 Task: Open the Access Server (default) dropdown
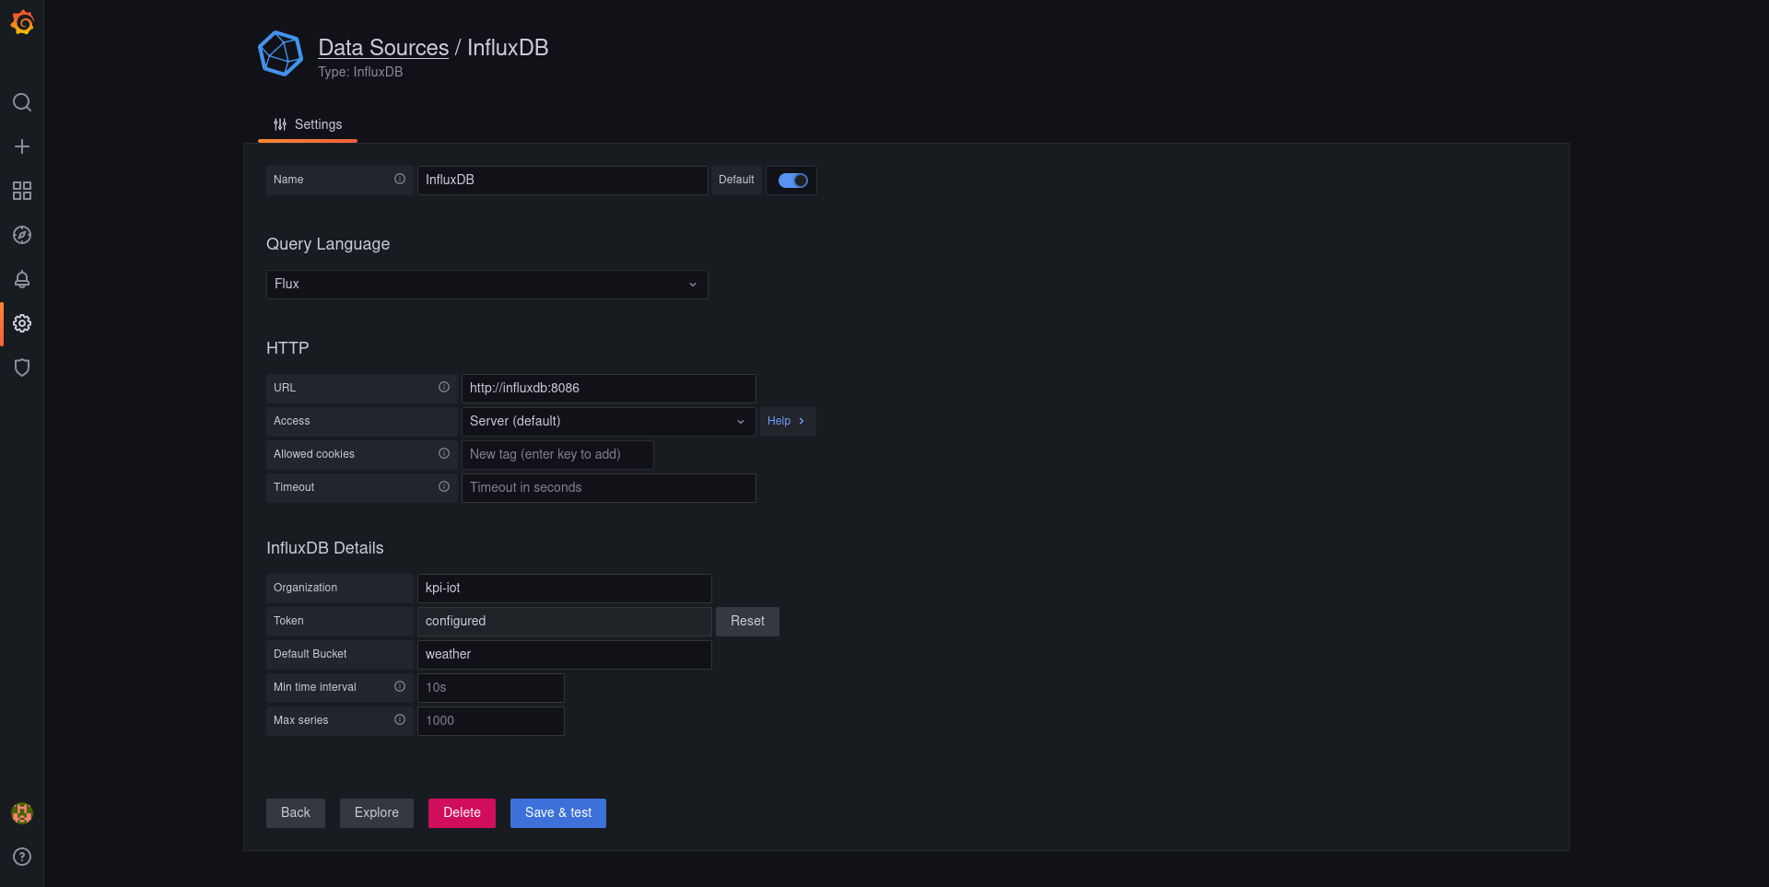coord(609,422)
